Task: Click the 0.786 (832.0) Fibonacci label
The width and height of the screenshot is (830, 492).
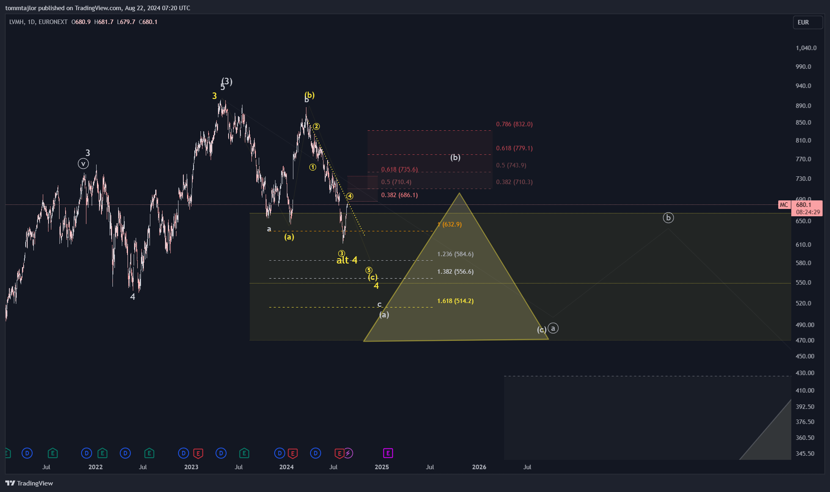Action: (x=514, y=124)
